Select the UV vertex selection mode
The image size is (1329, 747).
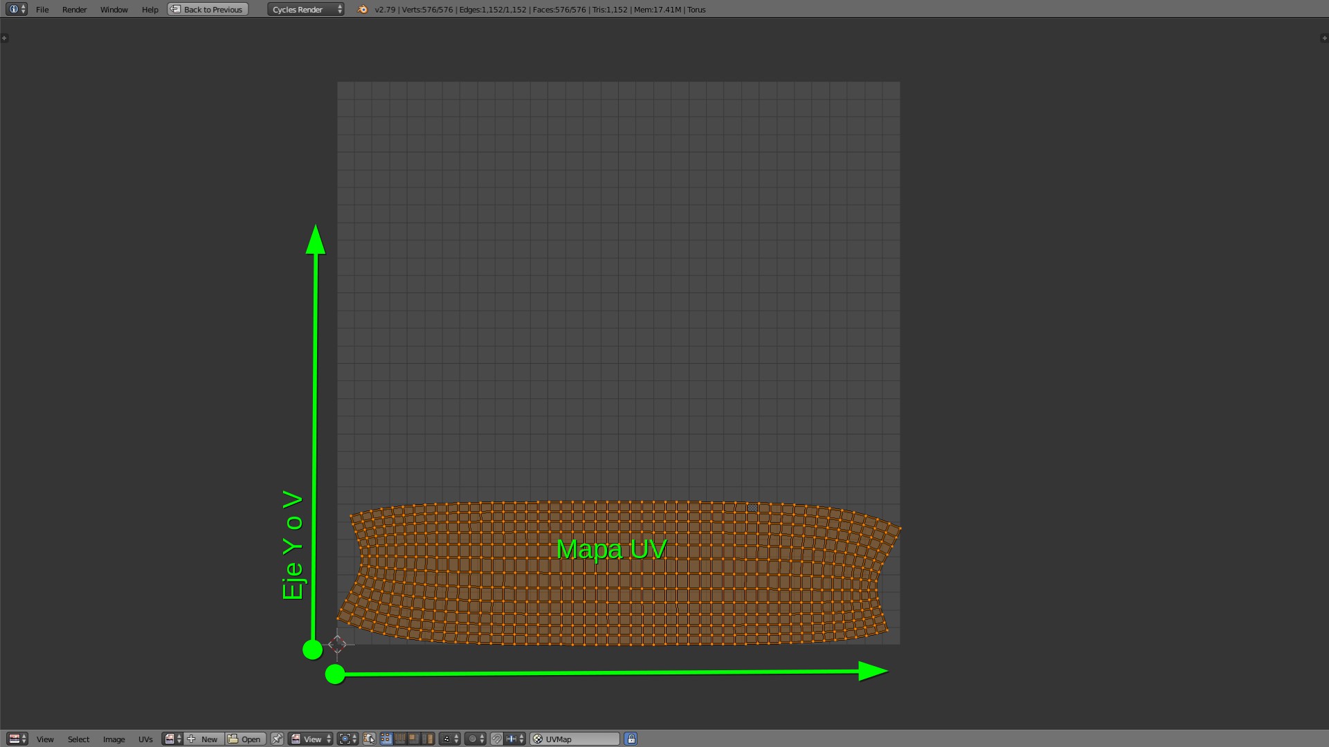[x=386, y=739]
